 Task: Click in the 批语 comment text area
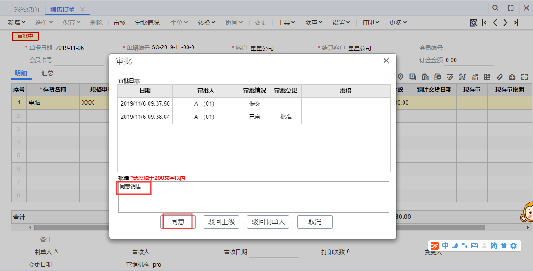pyautogui.click(x=254, y=197)
